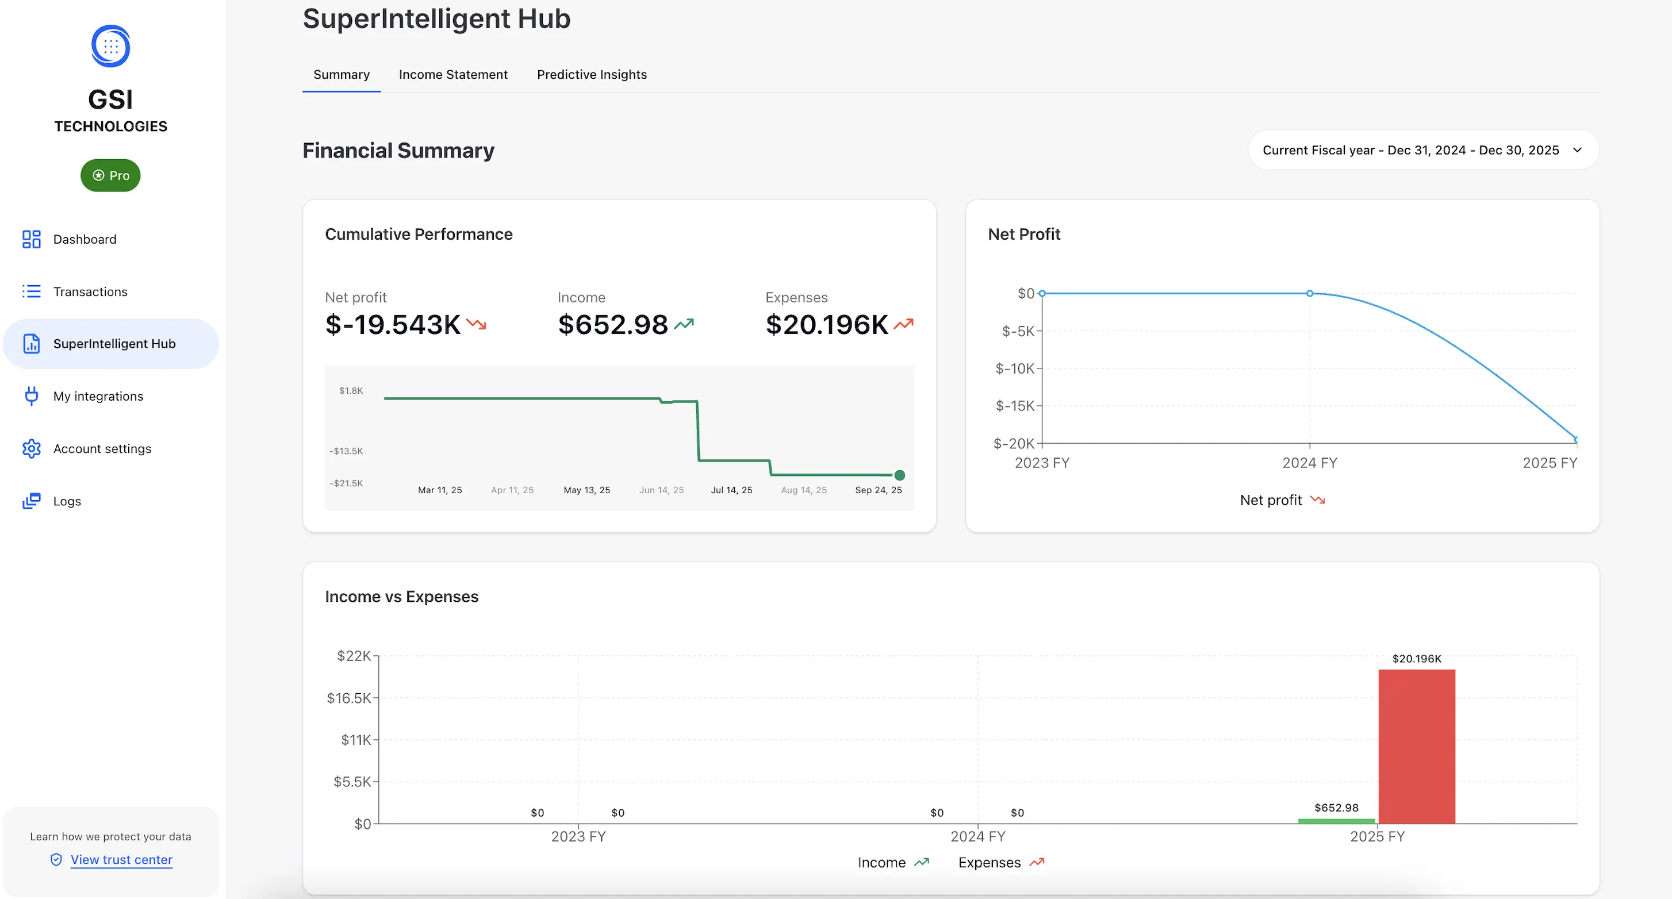Click the fiscal year dropdown chevron arrow
1672x899 pixels.
click(x=1577, y=150)
